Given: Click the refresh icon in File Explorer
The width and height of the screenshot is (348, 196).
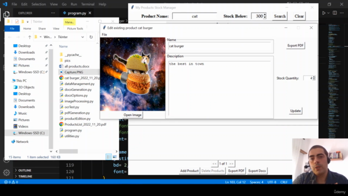Looking at the screenshot, I should click(x=91, y=37).
